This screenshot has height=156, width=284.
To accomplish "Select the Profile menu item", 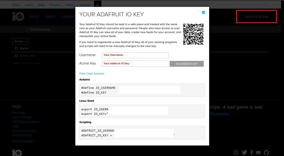I will [34, 17].
